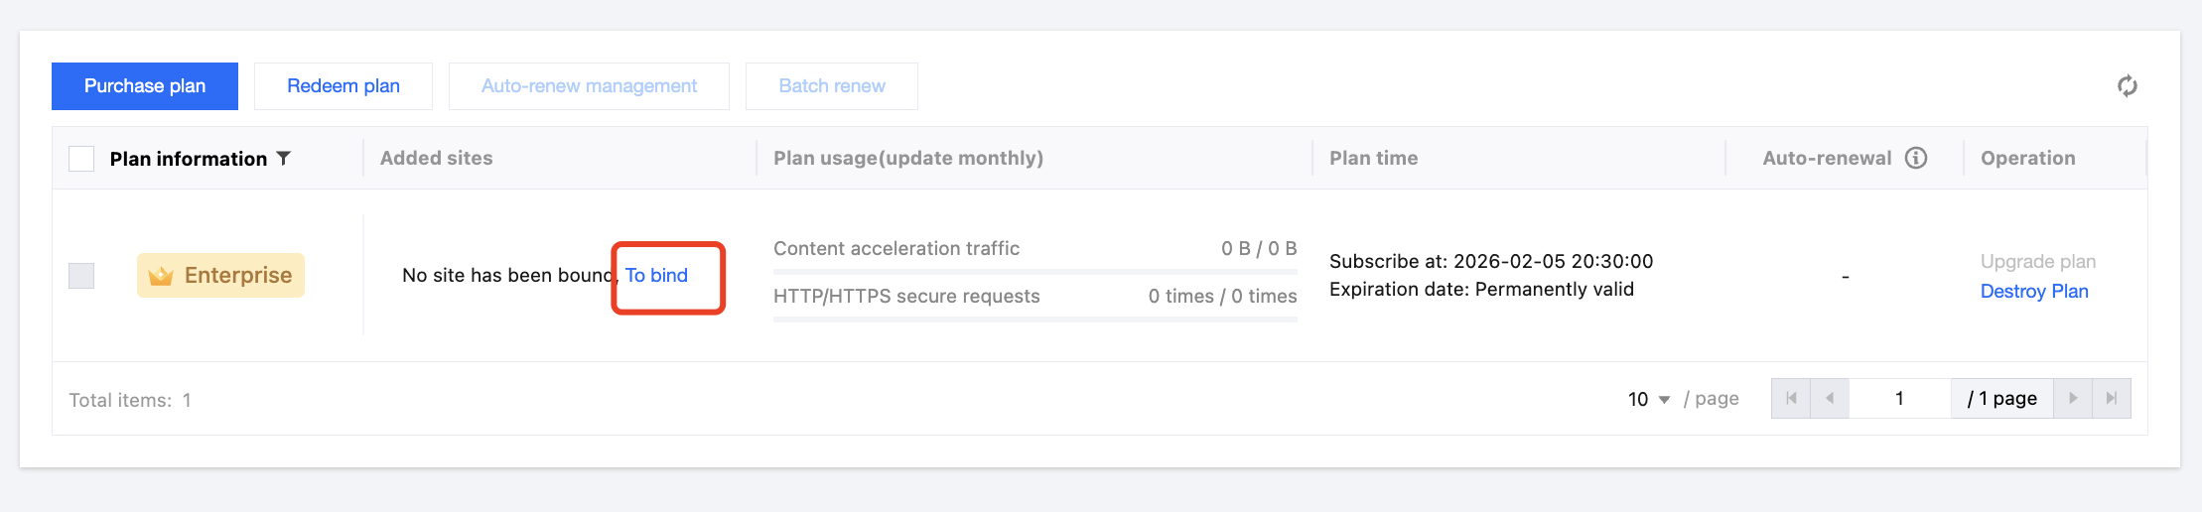Jump to the last page arrow

2112,399
